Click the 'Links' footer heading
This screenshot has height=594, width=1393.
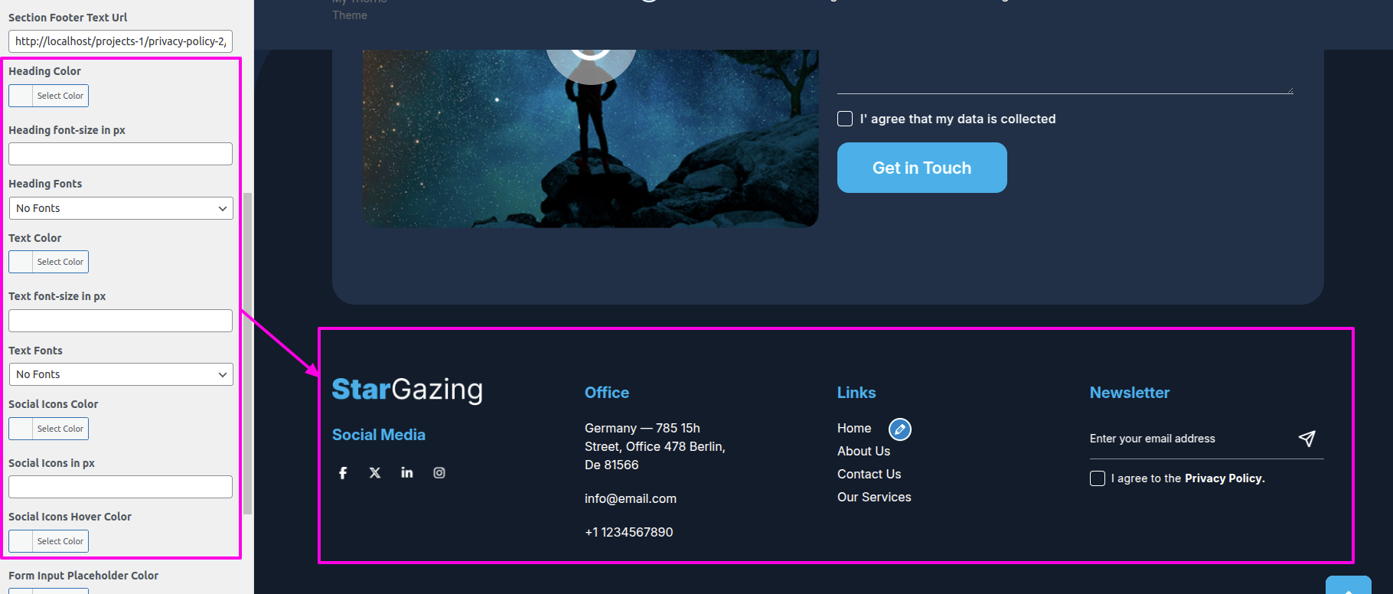click(856, 393)
